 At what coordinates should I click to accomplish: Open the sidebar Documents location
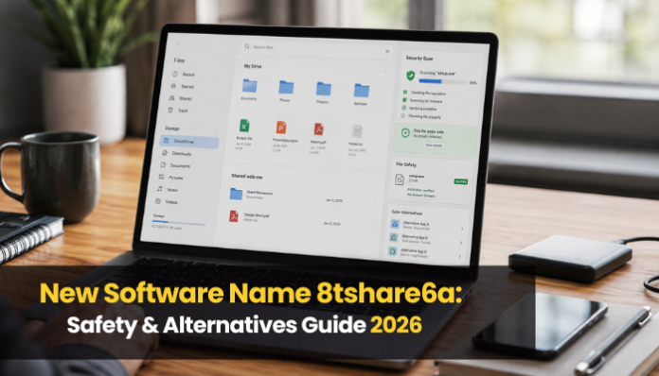click(175, 165)
